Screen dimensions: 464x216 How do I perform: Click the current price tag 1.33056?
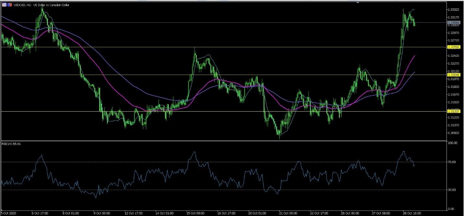[454, 22]
